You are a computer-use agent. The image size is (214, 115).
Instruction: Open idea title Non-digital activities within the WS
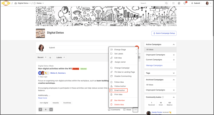pyautogui.click(x=55, y=69)
